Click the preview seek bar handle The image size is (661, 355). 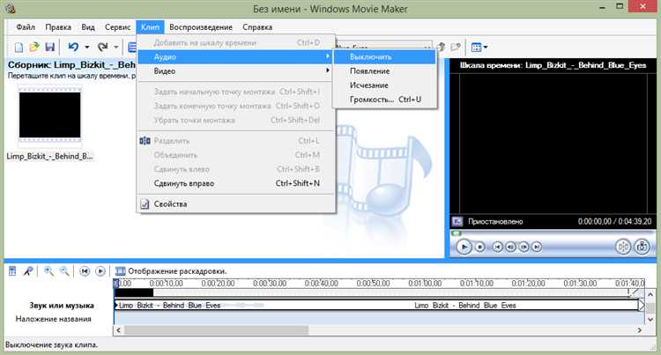pyautogui.click(x=457, y=233)
